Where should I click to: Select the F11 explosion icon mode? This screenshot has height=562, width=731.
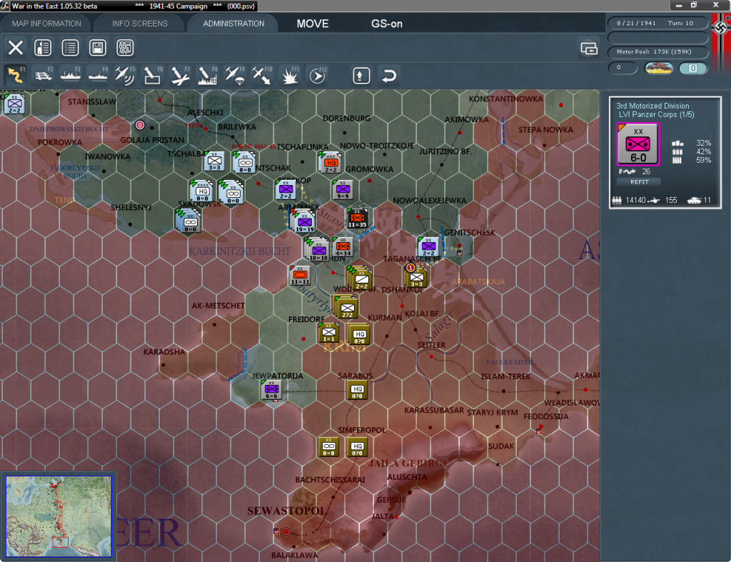(289, 75)
